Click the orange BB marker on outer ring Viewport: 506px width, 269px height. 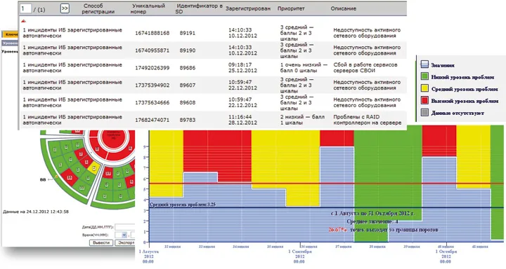click(56, 177)
